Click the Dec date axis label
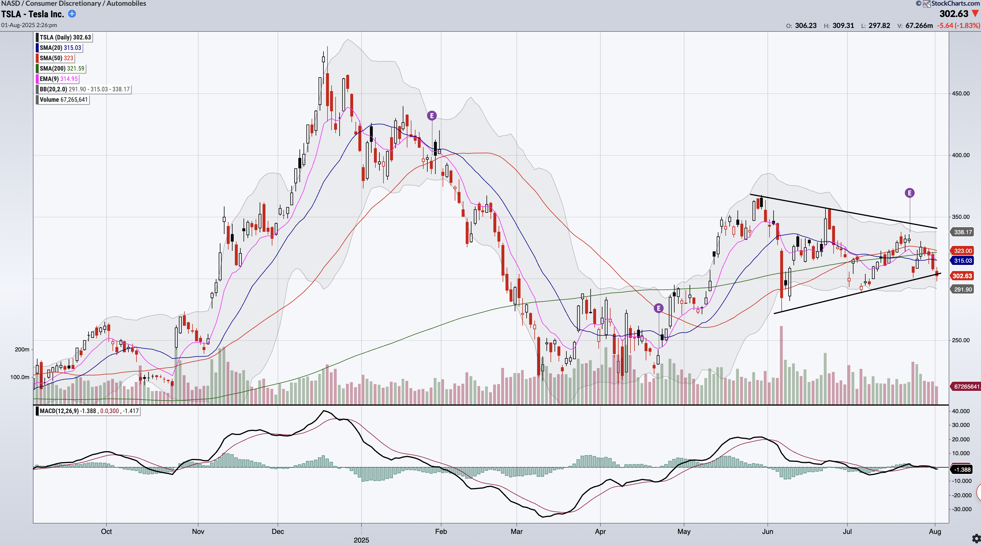Viewport: 981px width, 546px height. (278, 532)
